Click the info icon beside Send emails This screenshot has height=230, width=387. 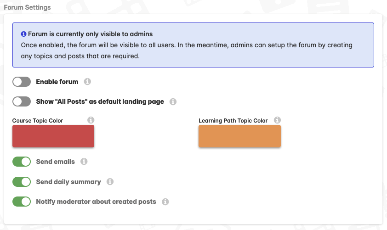84,162
